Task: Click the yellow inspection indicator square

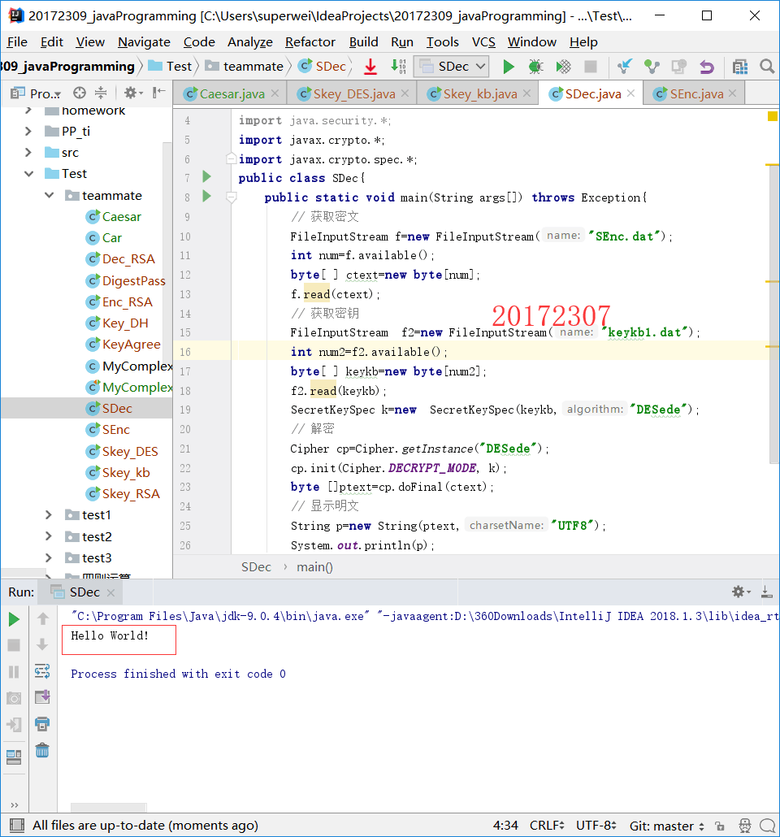Action: coord(772,116)
